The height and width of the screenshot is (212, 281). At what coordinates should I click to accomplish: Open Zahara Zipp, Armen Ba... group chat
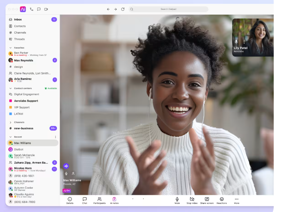pos(33,162)
